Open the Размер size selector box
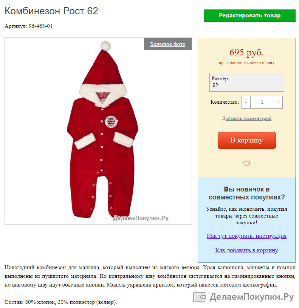The image size is (299, 308). [246, 82]
